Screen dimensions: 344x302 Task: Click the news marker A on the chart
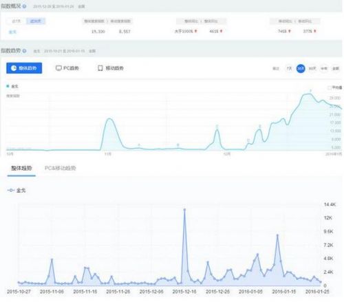(139, 145)
